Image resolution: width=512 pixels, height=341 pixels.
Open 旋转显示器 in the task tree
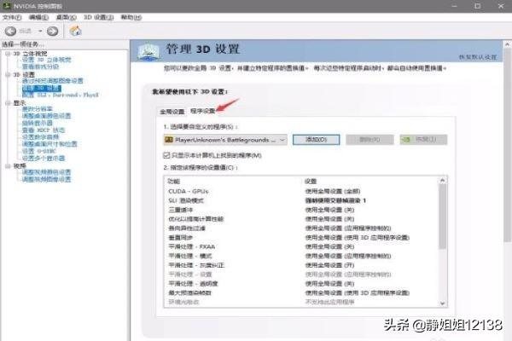click(x=38, y=123)
